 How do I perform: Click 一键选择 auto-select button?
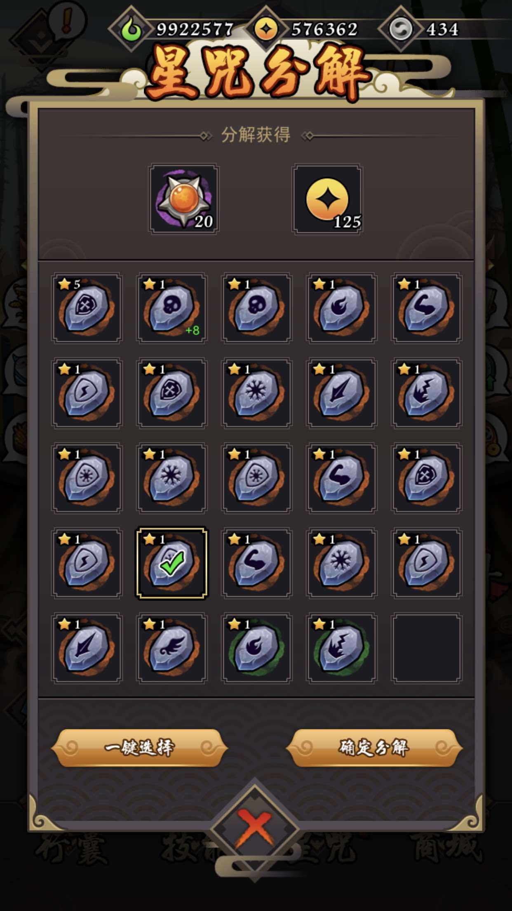tap(139, 748)
